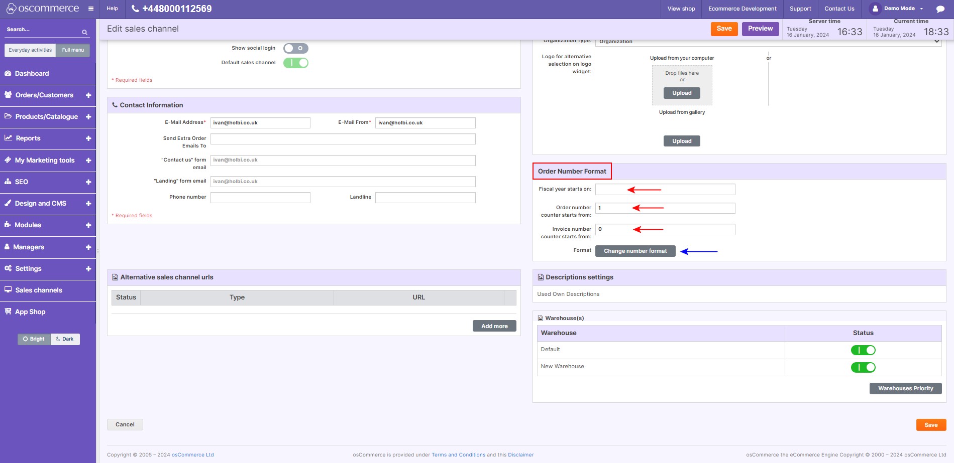
Task: Expand the Modules menu
Action: (29, 225)
